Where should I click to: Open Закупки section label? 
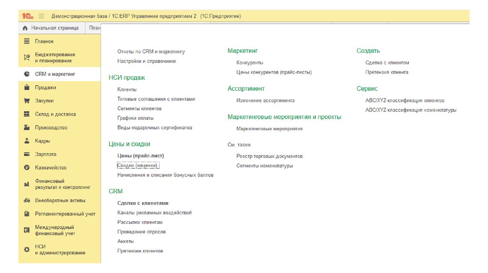[44, 101]
